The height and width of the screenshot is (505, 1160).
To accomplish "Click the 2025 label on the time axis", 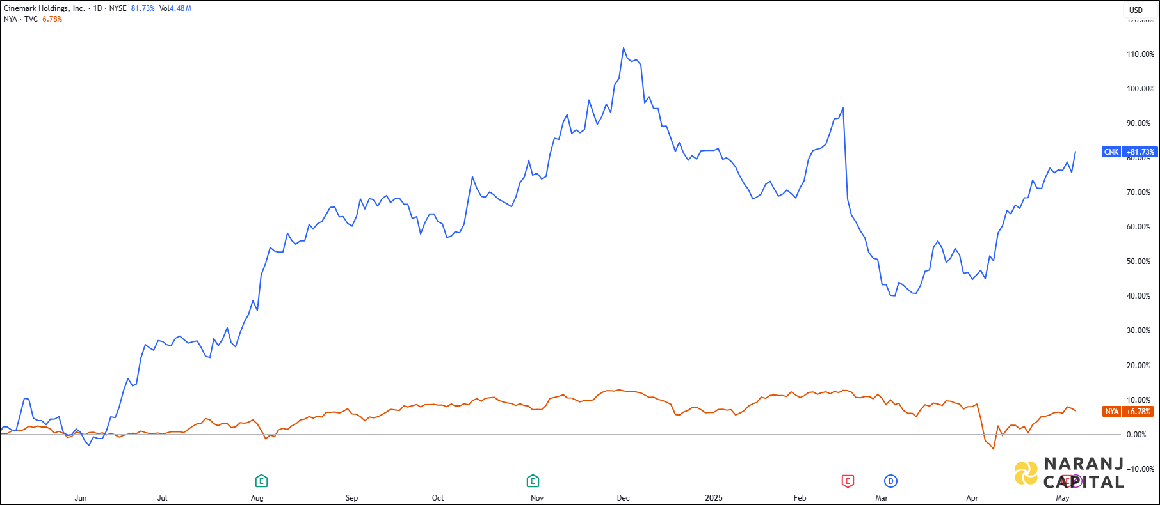I will (x=714, y=498).
